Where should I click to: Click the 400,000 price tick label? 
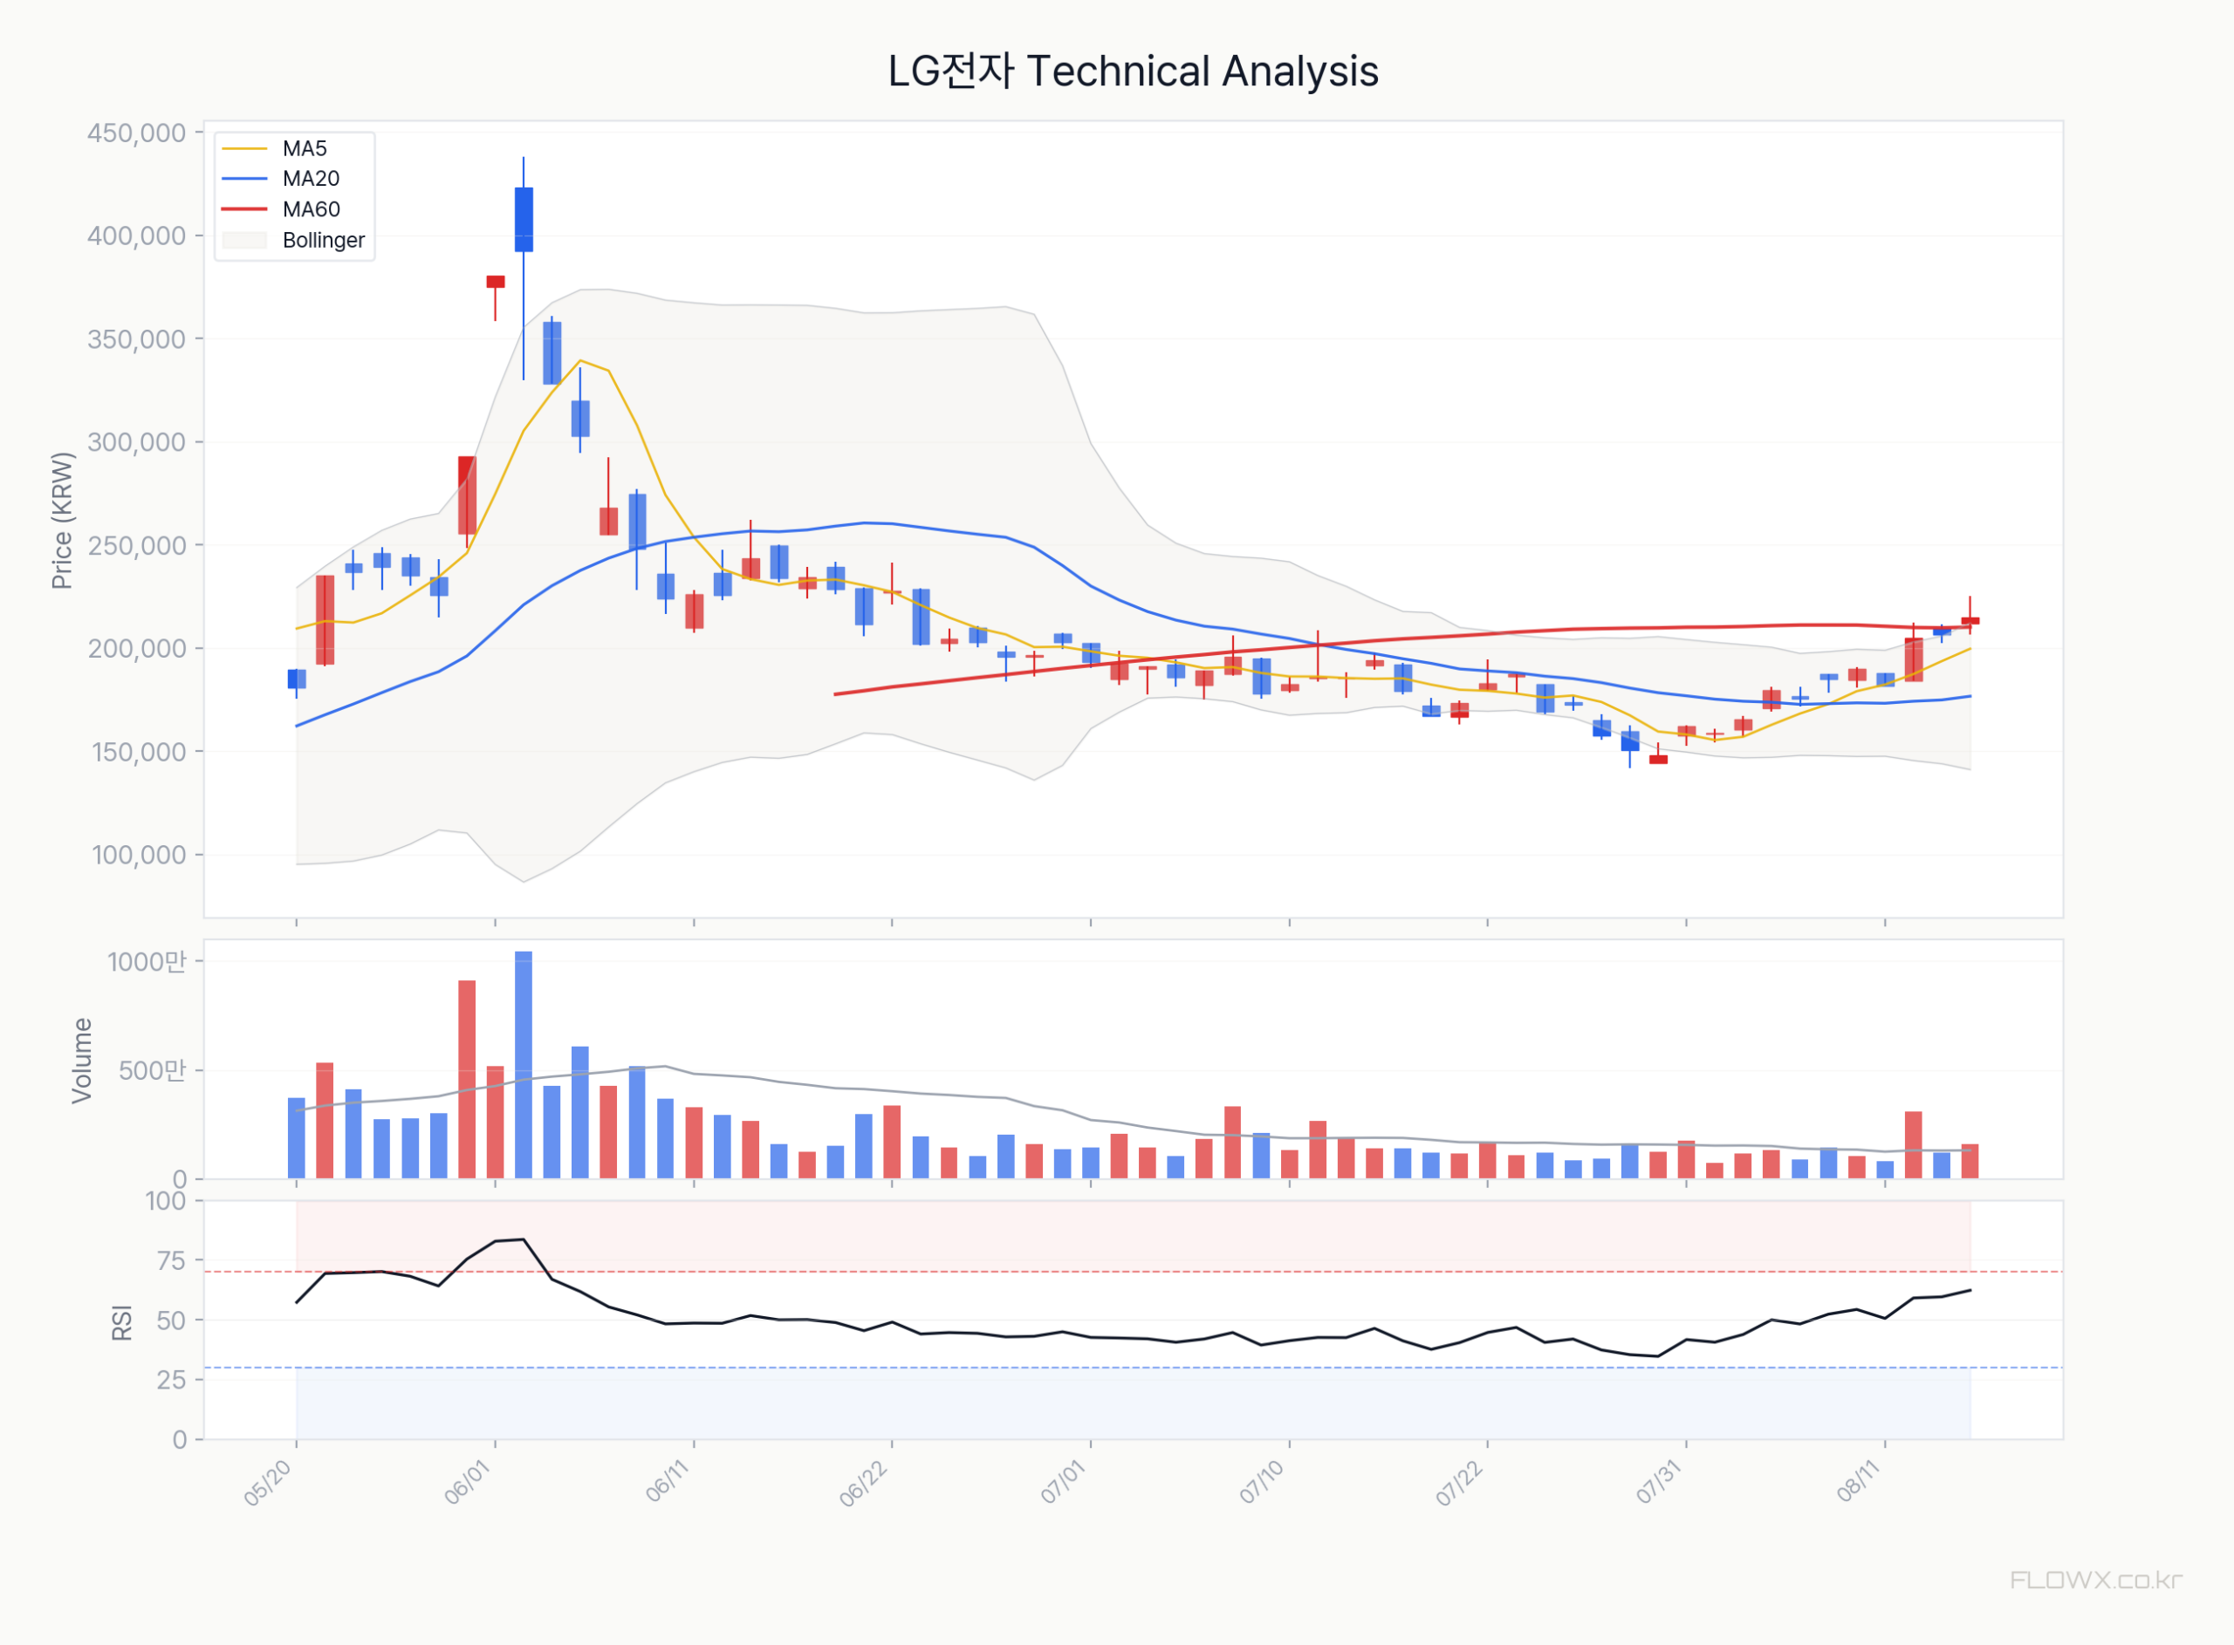(x=136, y=236)
